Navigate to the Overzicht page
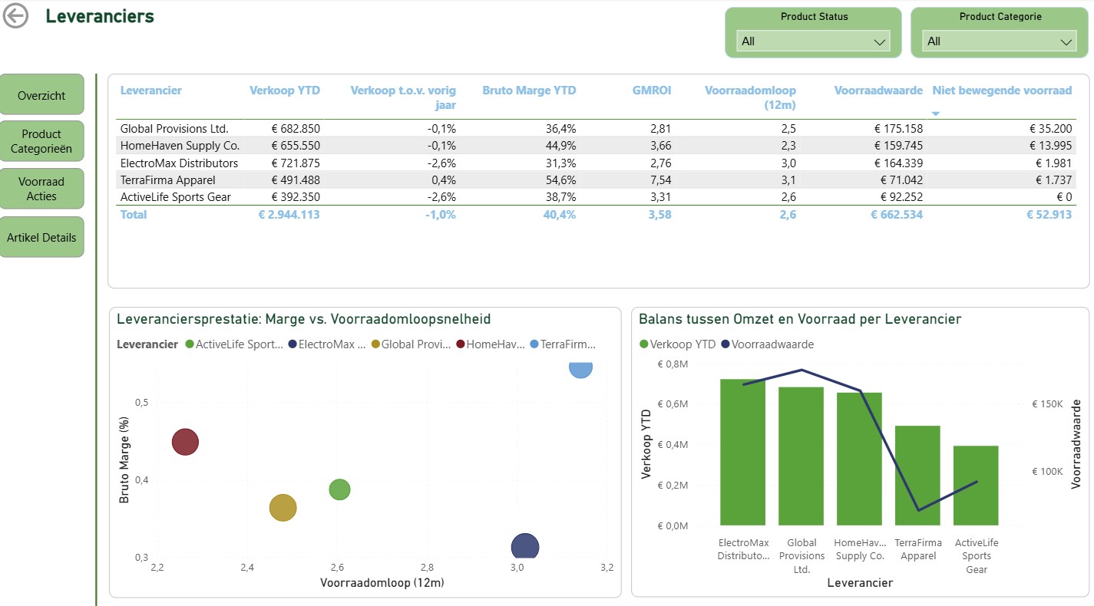Screen dimensions: 1094x606 tap(42, 94)
